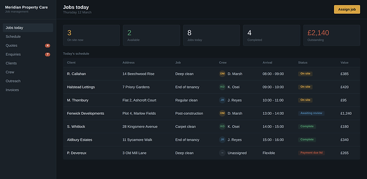Click the Enquiries badge showing 7

[x=47, y=54]
